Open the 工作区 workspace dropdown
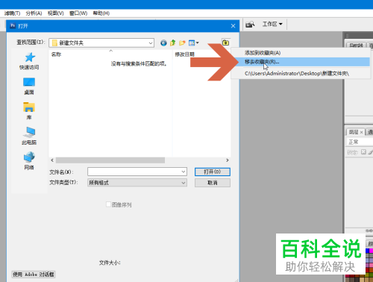The height and width of the screenshot is (282, 373). coord(272,24)
